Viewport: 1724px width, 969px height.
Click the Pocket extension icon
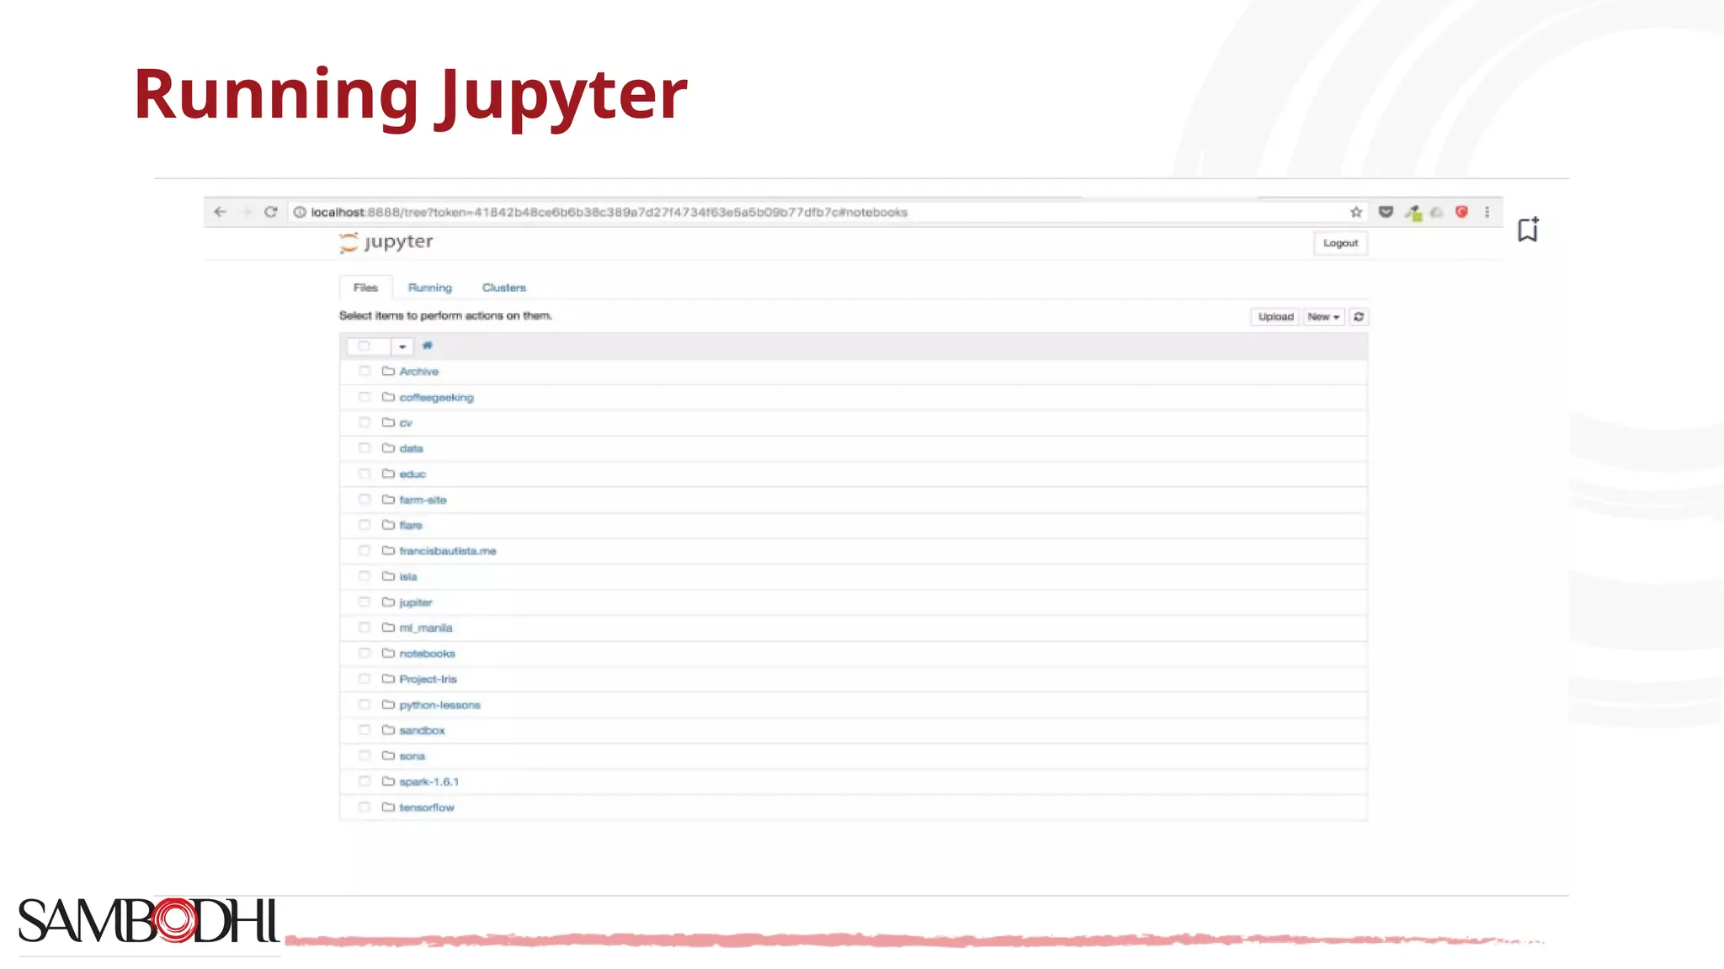tap(1386, 212)
